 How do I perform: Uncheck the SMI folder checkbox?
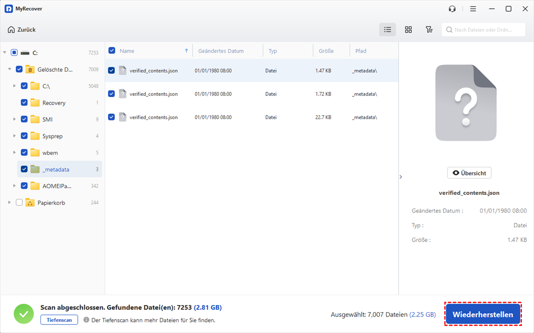pos(24,119)
